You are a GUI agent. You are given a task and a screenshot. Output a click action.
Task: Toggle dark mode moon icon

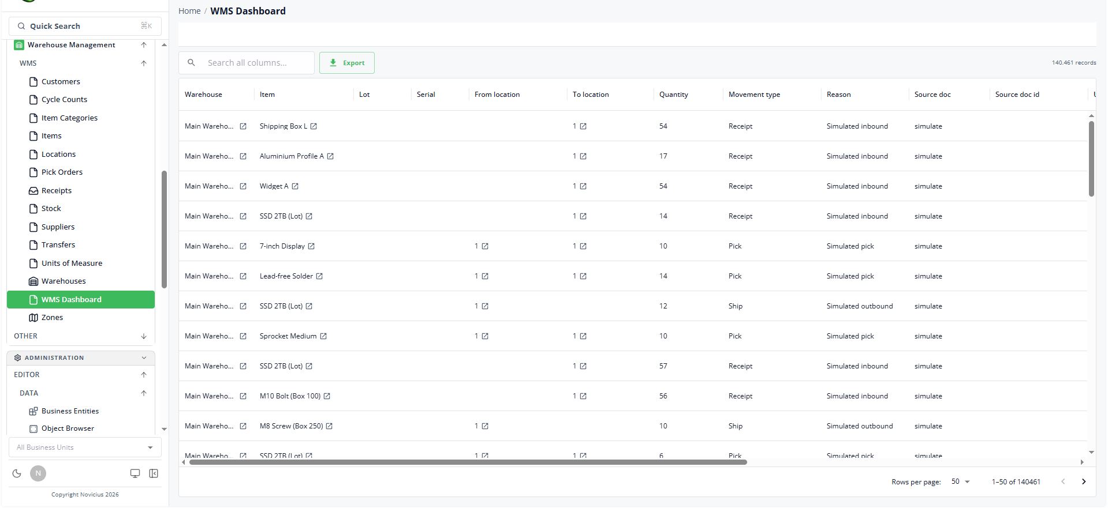(17, 473)
